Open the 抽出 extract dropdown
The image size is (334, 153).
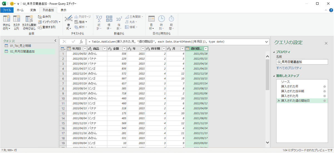tap(81, 22)
